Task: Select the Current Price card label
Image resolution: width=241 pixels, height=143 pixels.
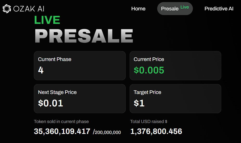Action: (149, 59)
